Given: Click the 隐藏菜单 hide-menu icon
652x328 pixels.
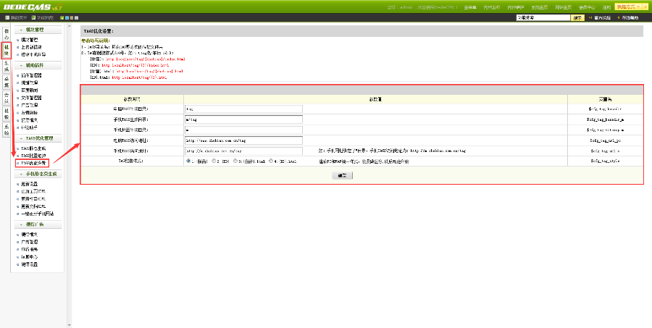Looking at the screenshot, I should (7, 18).
